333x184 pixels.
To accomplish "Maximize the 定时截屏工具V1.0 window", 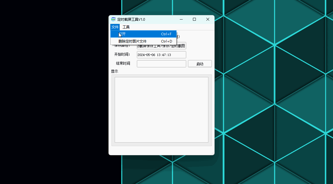I will click(x=194, y=19).
